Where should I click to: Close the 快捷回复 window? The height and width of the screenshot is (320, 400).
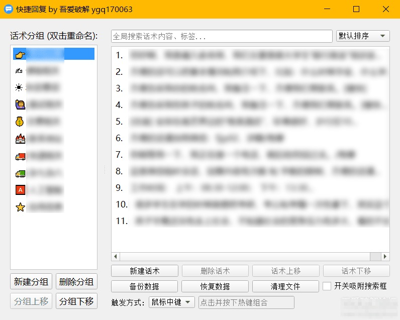pyautogui.click(x=386, y=9)
